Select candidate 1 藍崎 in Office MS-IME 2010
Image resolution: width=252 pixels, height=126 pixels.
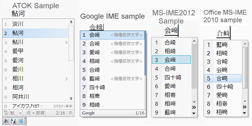click(223, 45)
